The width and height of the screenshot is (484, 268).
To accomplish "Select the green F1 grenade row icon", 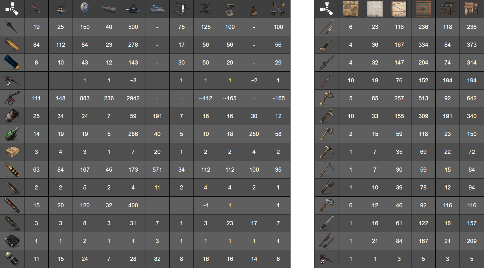I will (x=12, y=134).
